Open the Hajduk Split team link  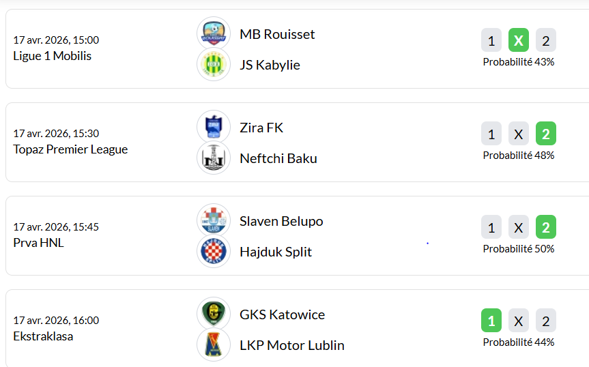pos(276,252)
